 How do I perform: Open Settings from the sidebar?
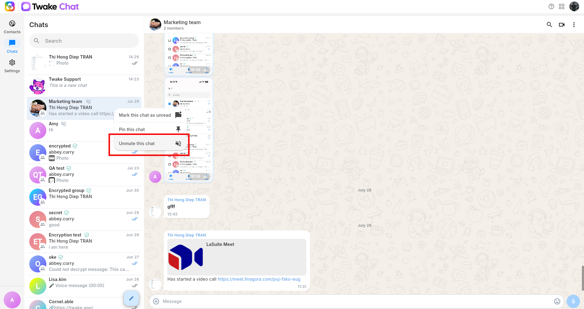click(x=12, y=66)
